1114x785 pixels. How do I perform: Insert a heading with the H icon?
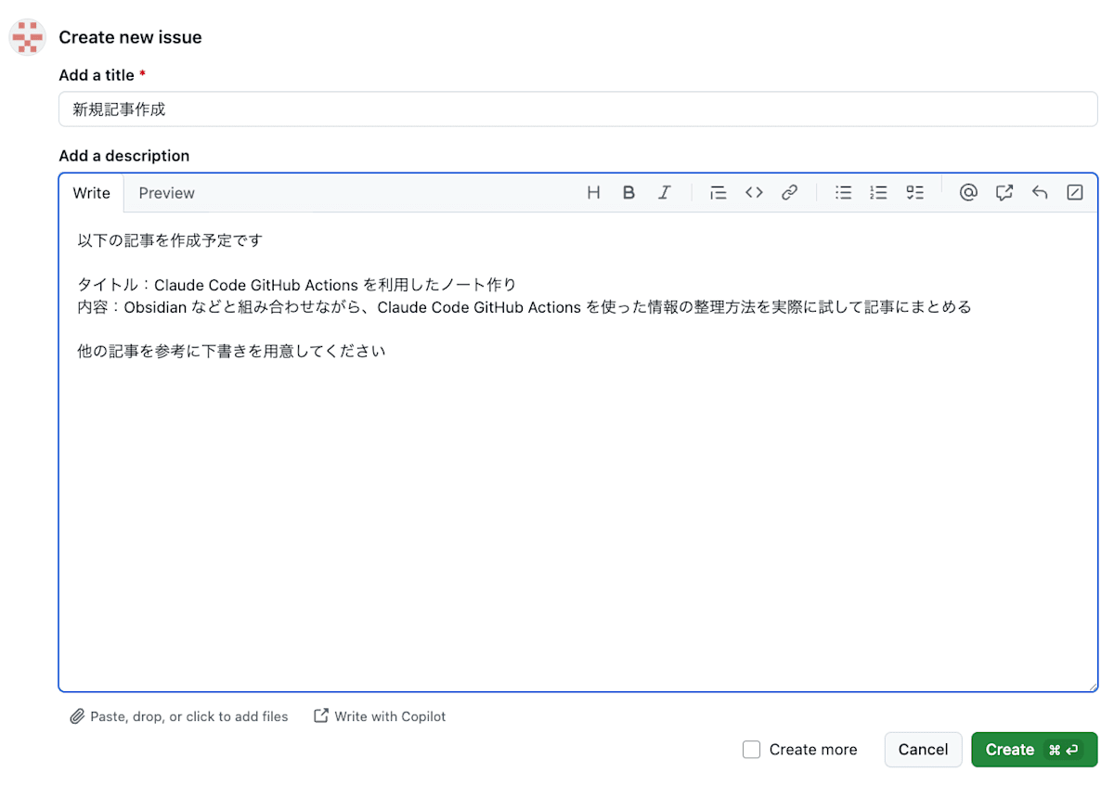pos(594,193)
